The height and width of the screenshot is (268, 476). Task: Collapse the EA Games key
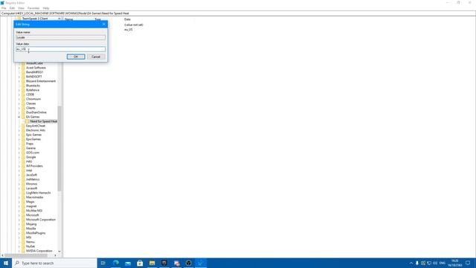point(19,117)
